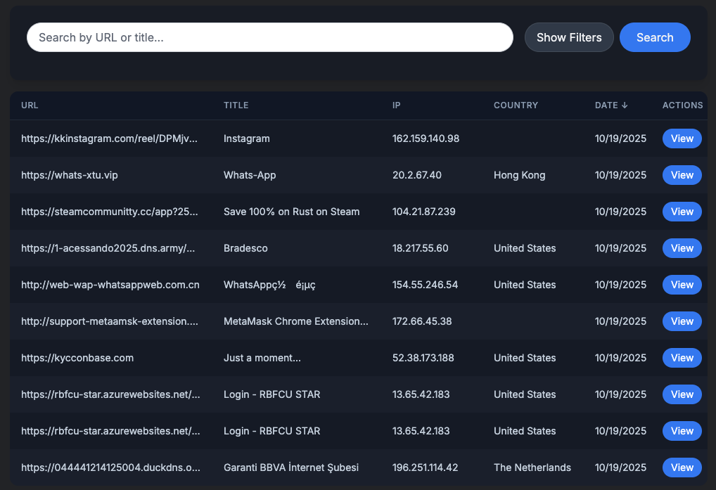
Task: Click the Title column header
Action: point(236,105)
